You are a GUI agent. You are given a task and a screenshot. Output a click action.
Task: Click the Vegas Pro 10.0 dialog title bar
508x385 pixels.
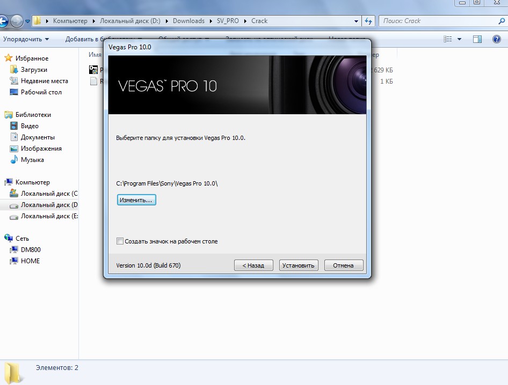coord(237,47)
